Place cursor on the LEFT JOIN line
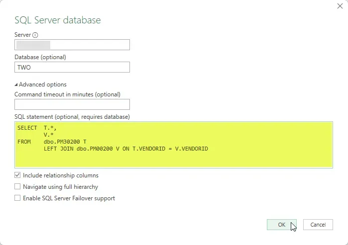348x245 pixels. pyautogui.click(x=125, y=149)
